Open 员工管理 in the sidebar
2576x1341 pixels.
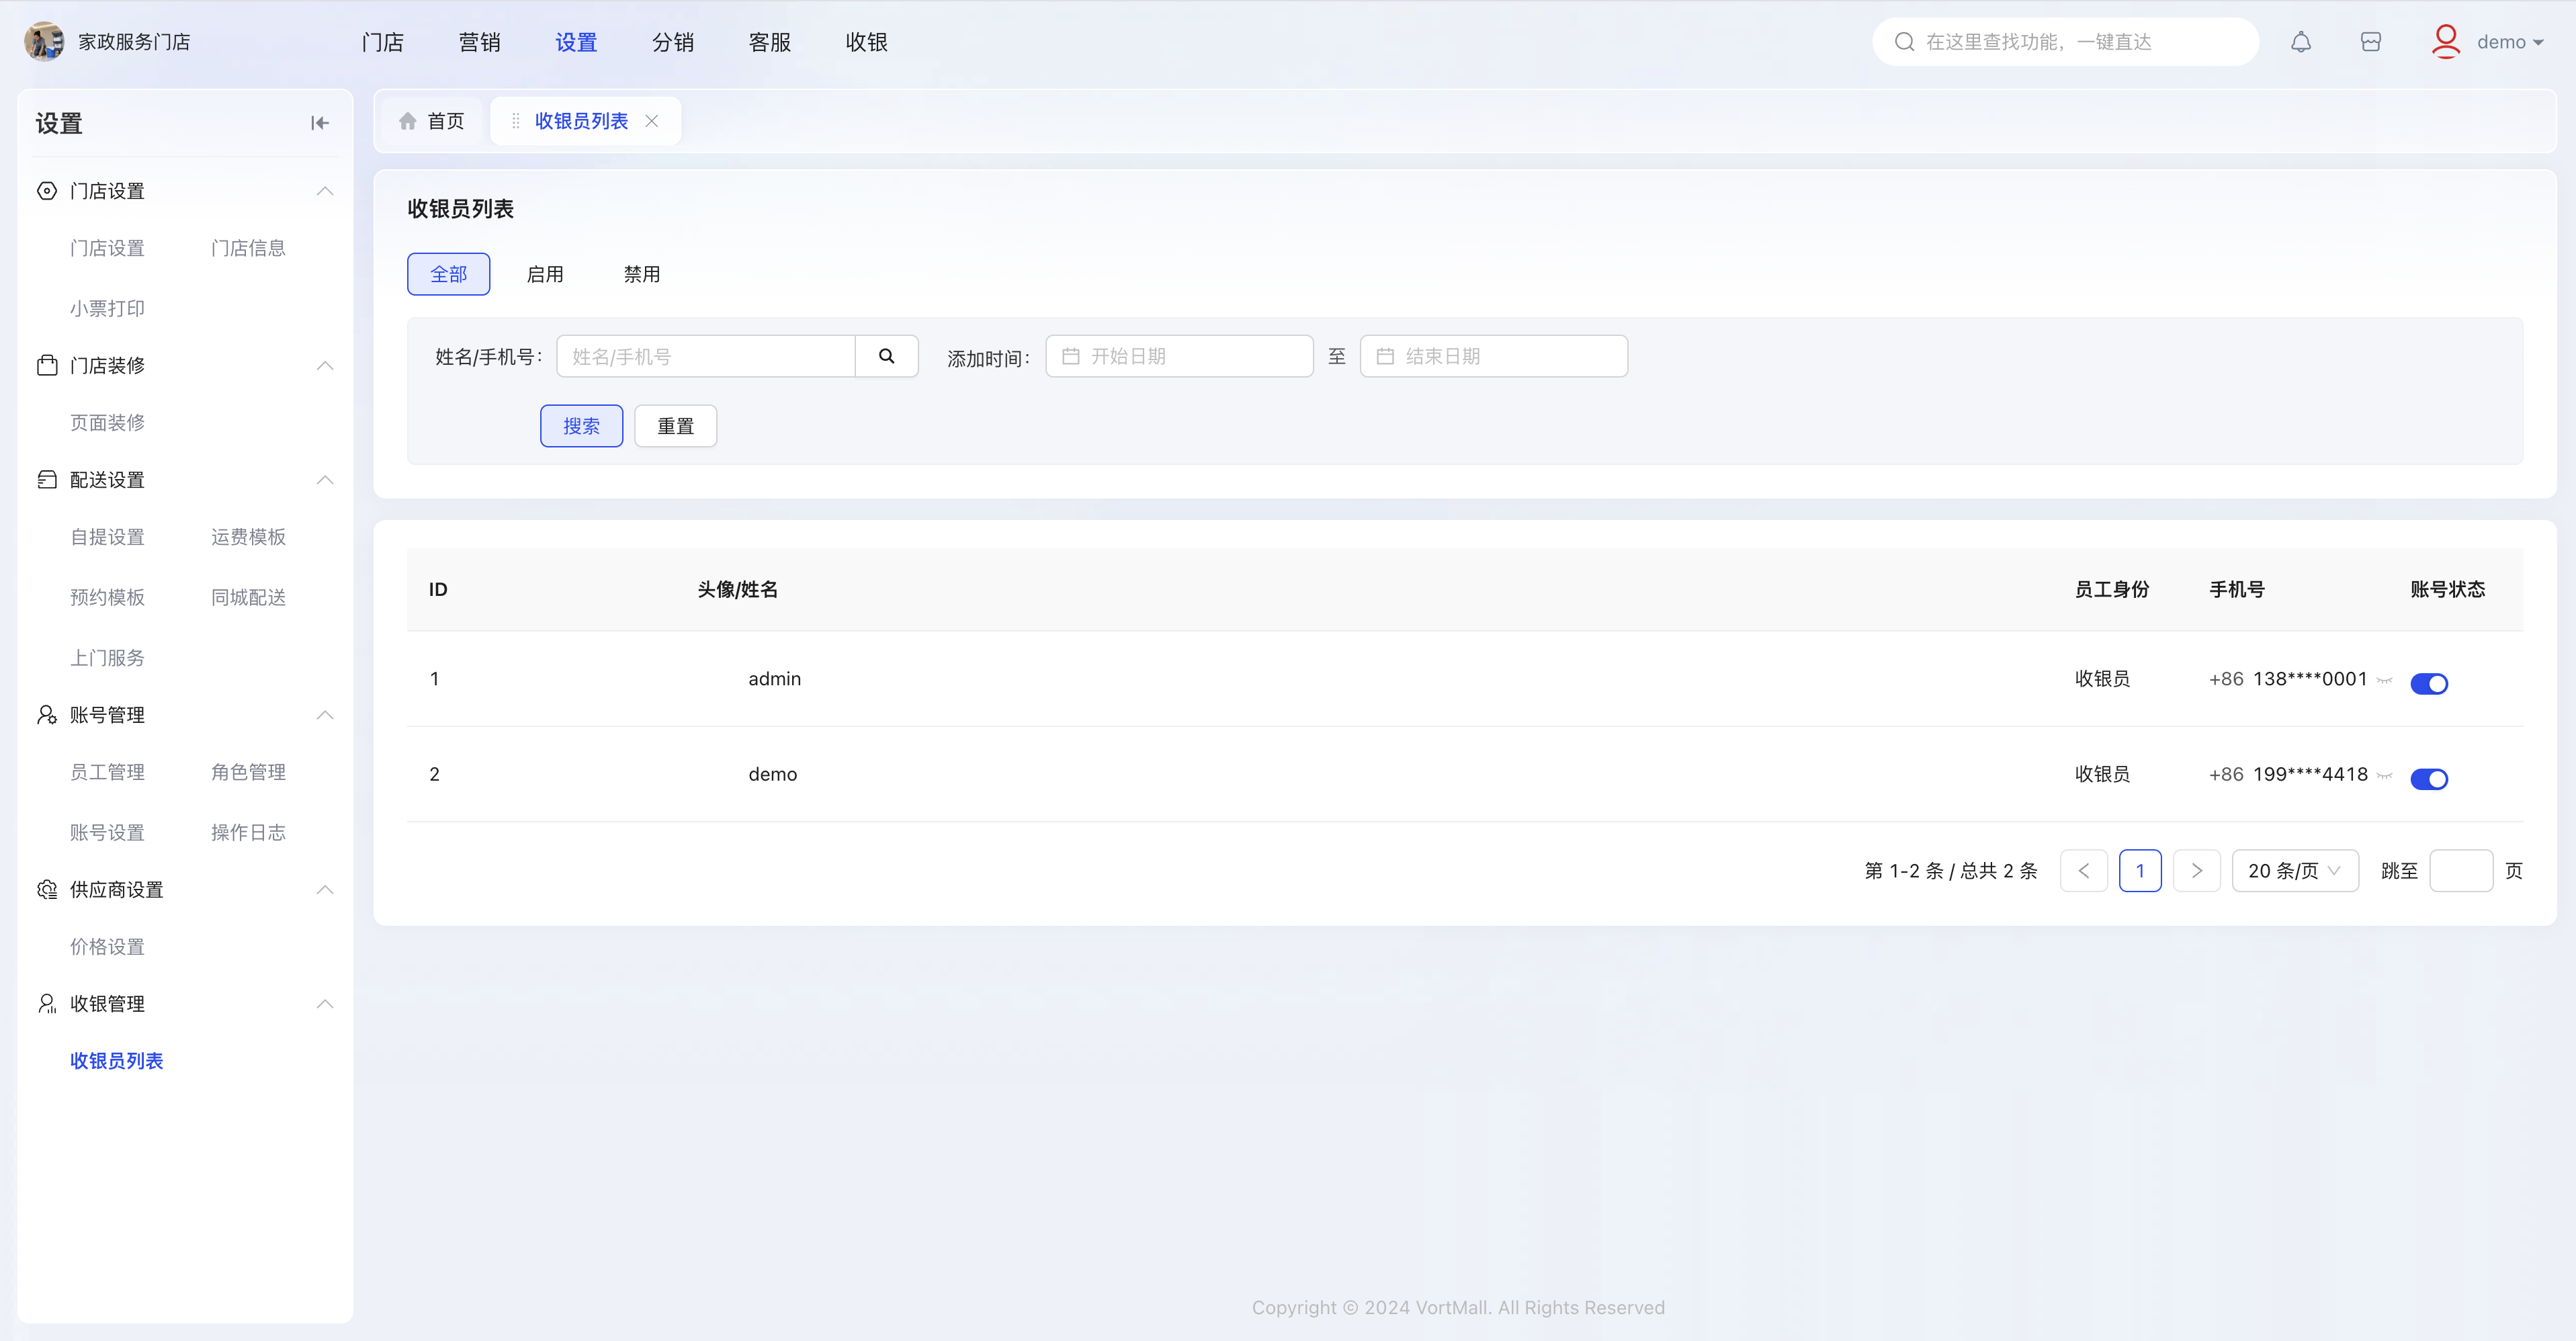107,772
